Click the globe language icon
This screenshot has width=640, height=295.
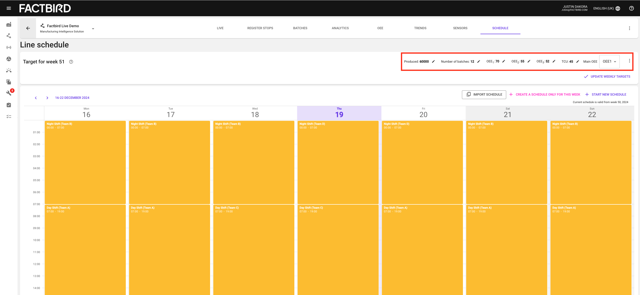618,8
